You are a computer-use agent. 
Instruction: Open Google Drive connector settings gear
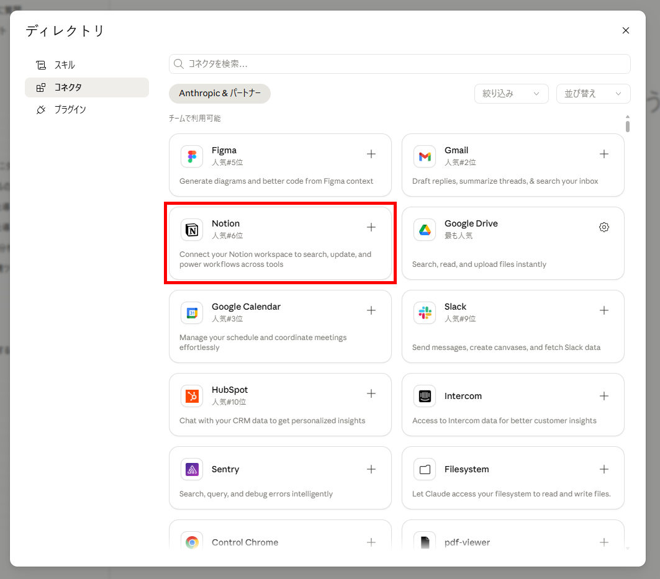click(x=603, y=227)
